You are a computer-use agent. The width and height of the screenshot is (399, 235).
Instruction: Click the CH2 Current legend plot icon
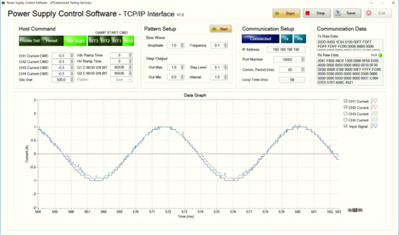click(375, 108)
